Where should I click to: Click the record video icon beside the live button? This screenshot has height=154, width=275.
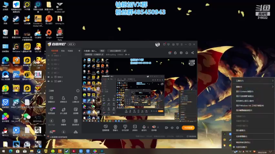point(166,128)
